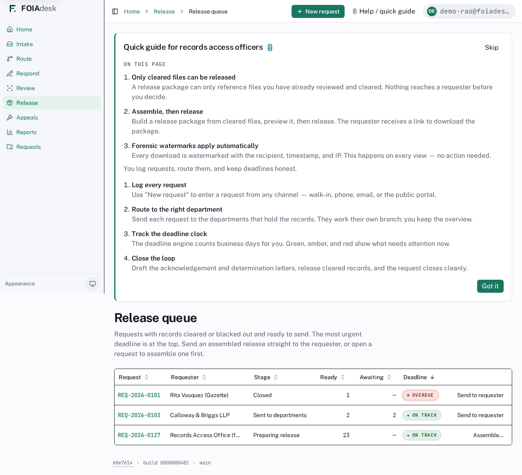Click the 60e7614 commit hash
This screenshot has height=475, width=522.
[x=122, y=463]
